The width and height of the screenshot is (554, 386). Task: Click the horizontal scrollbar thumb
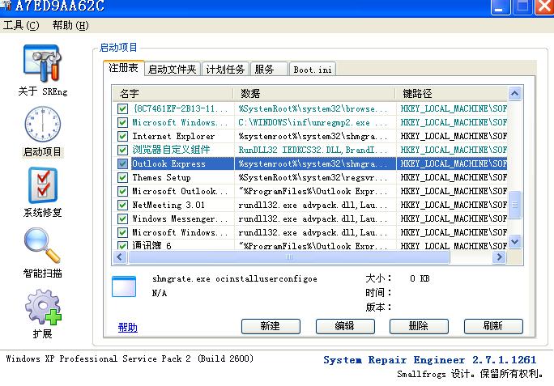click(x=289, y=257)
